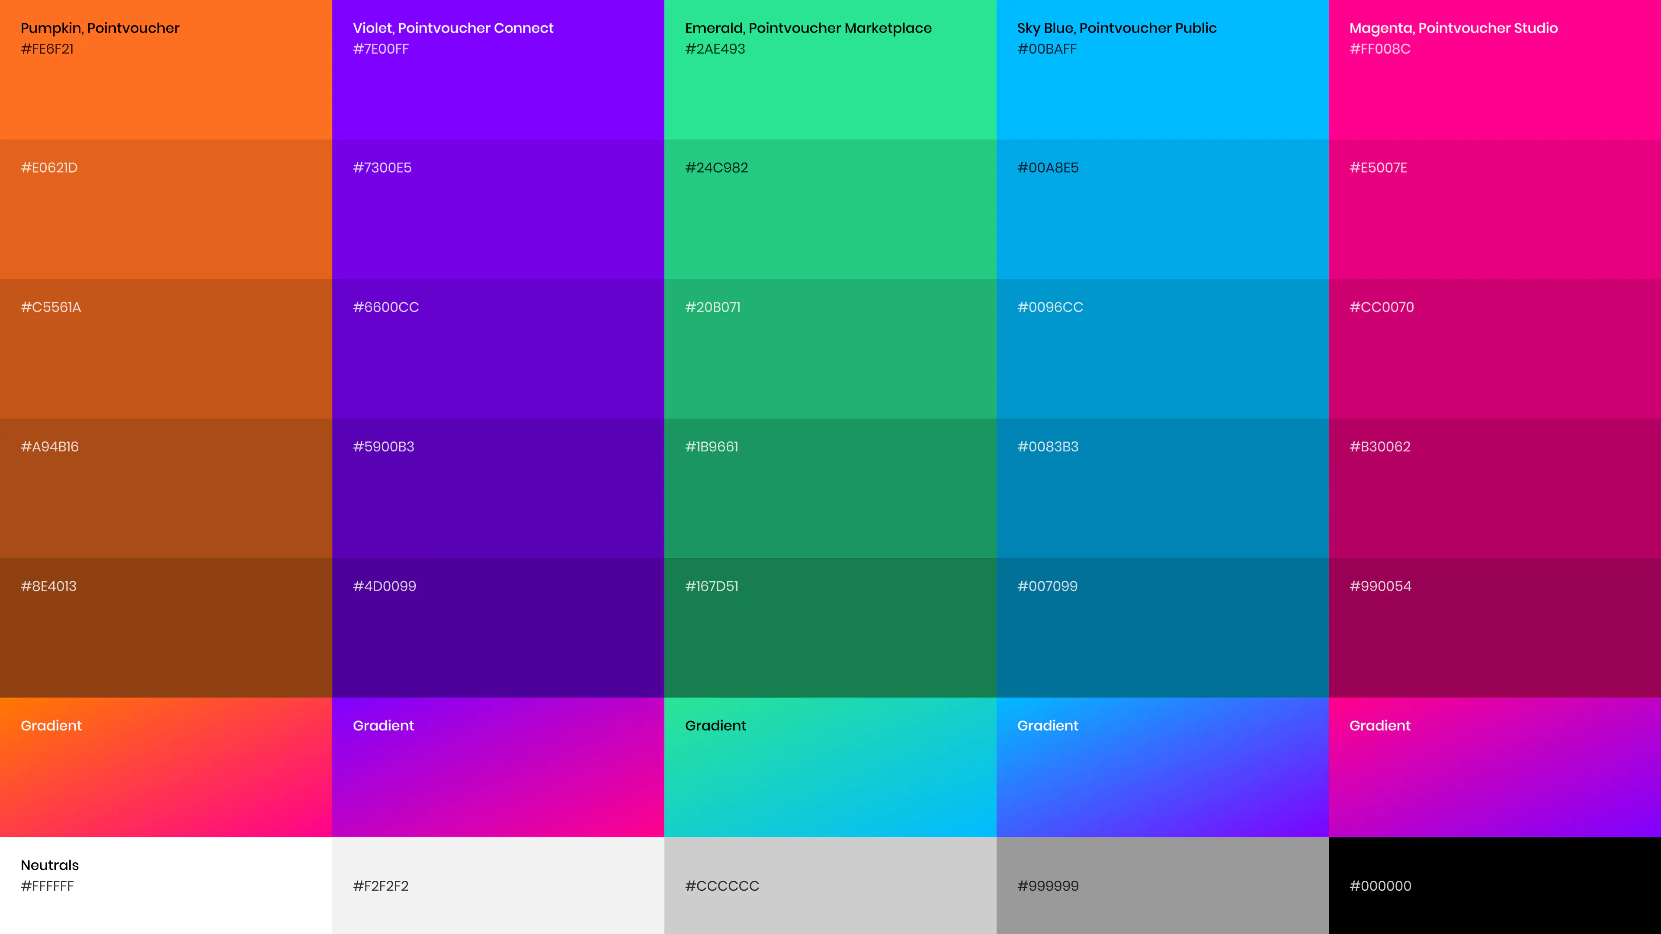Select the Emerald #2AE493 swatch
This screenshot has width=1661, height=934.
click(x=830, y=70)
